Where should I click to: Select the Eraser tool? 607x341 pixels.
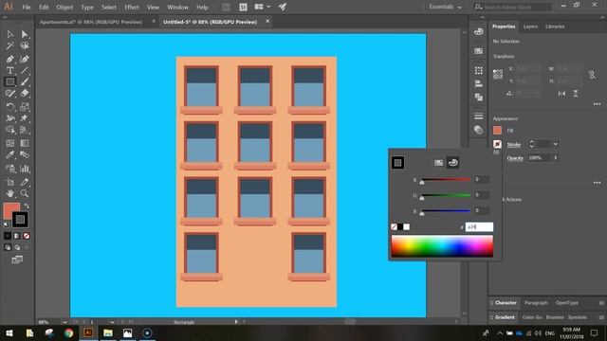point(25,93)
